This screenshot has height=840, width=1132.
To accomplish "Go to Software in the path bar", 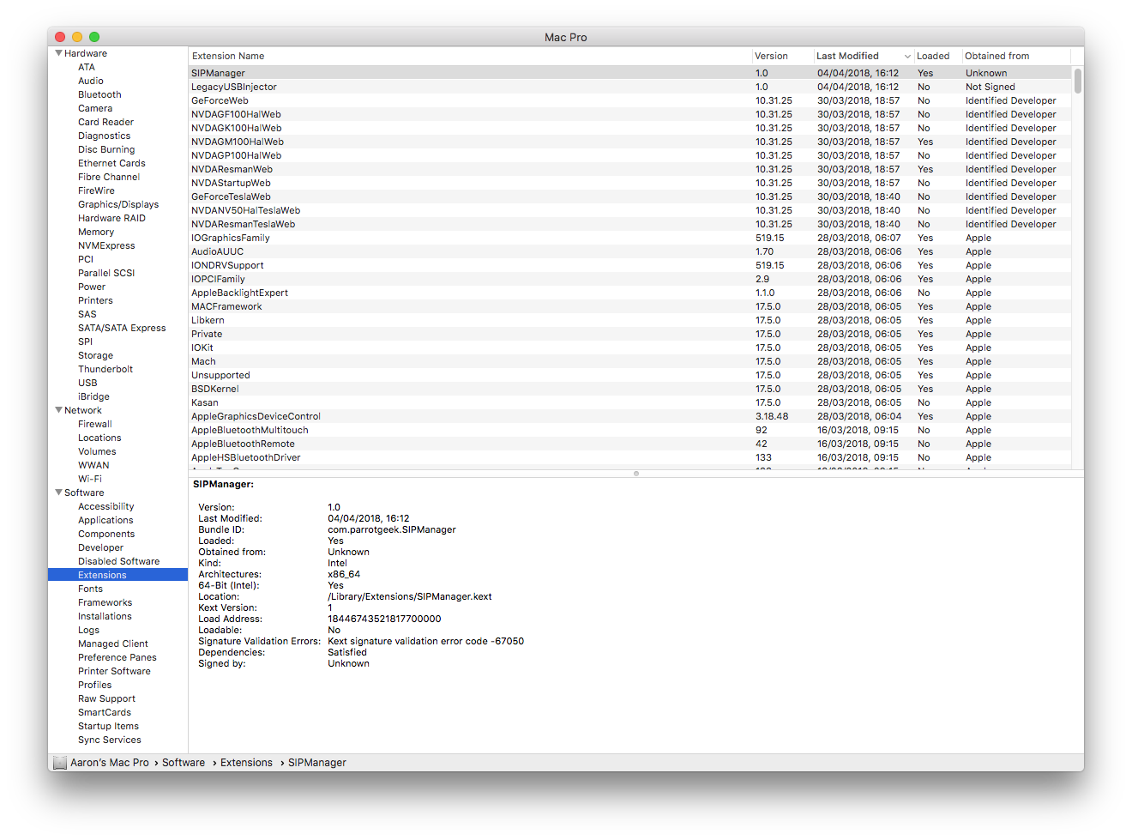I will (x=184, y=763).
